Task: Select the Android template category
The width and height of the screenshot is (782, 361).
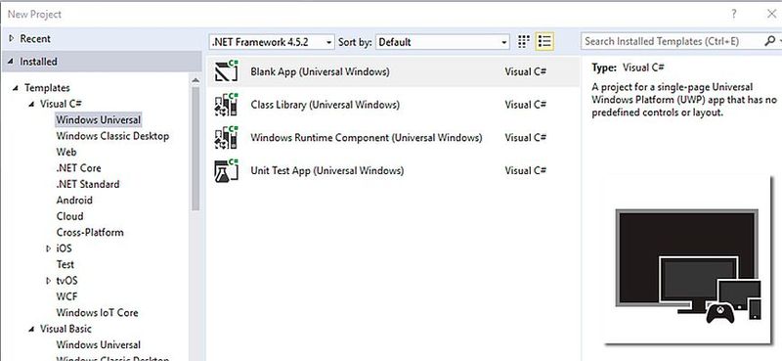Action: coord(74,200)
